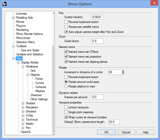Click the tree scrollbar down arrow
Viewport: 160px width, 140px height.
point(54,134)
